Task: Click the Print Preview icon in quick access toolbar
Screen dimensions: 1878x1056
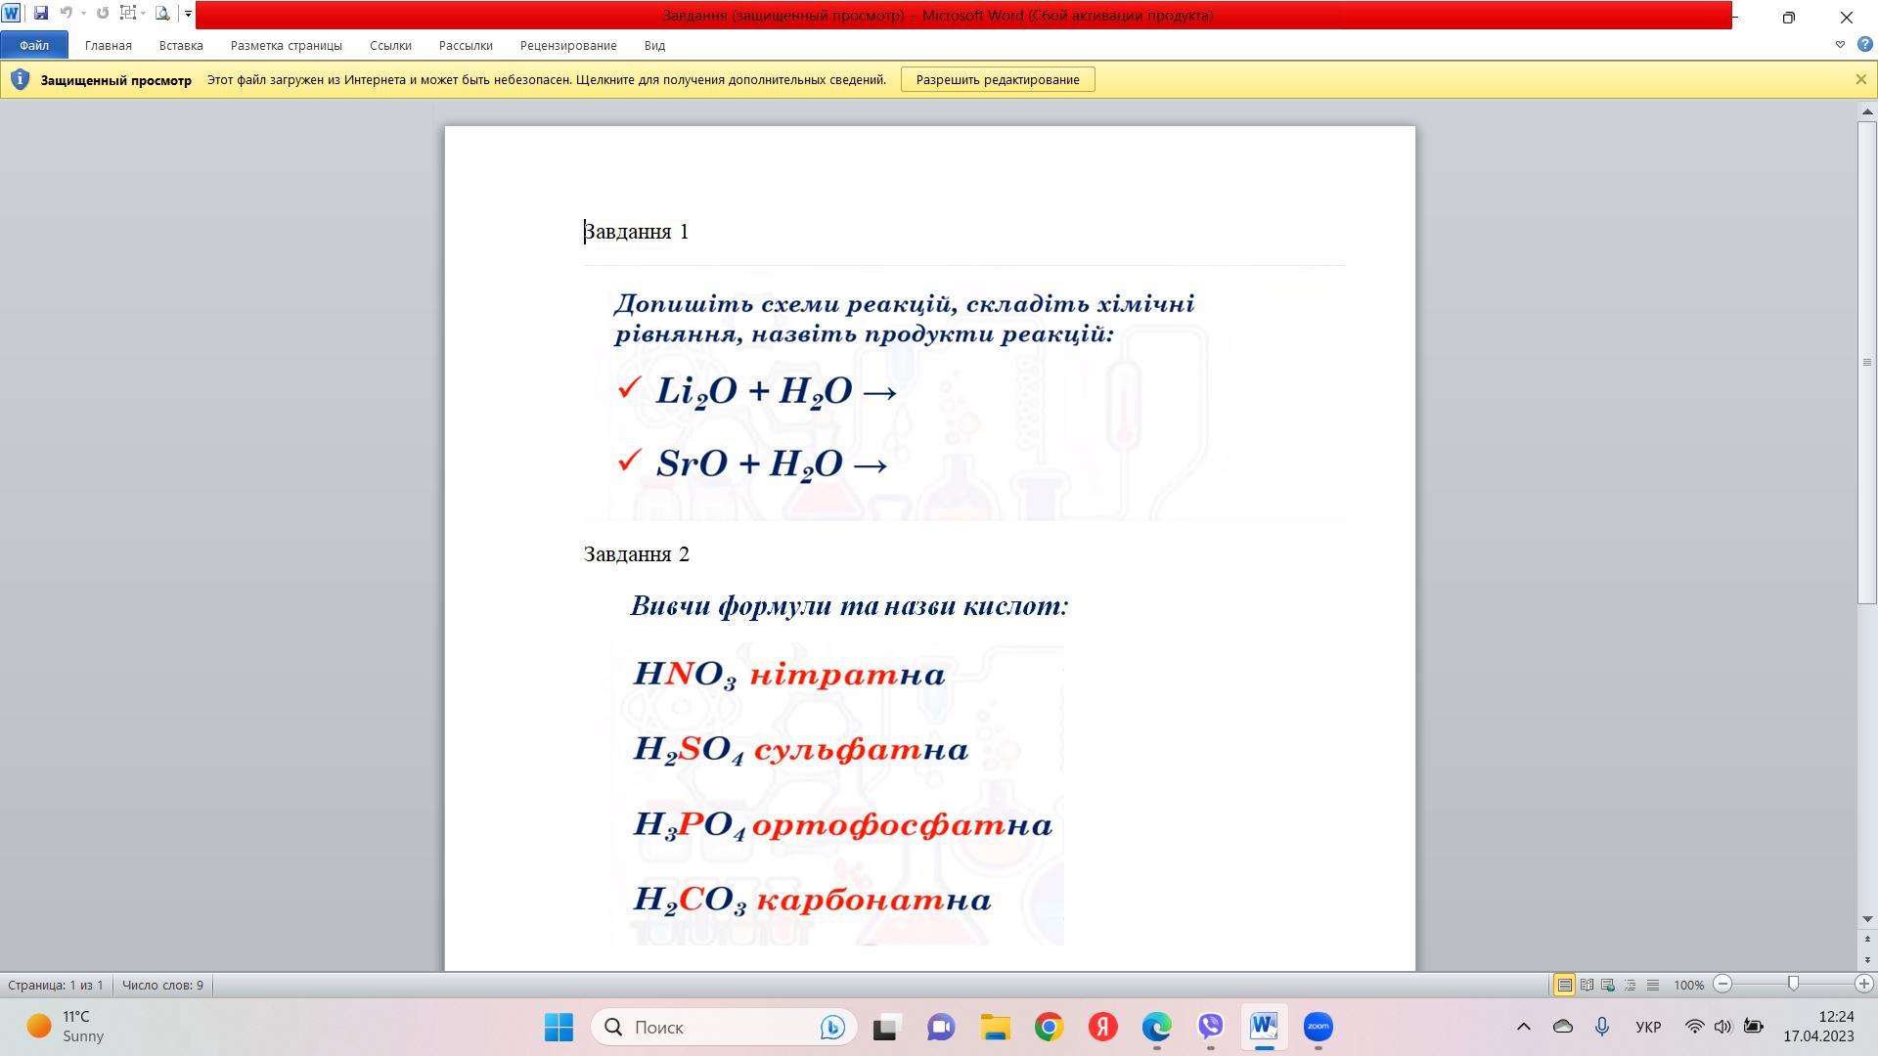Action: click(x=162, y=14)
